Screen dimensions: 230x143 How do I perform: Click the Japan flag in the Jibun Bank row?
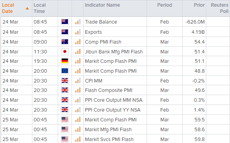[65, 51]
